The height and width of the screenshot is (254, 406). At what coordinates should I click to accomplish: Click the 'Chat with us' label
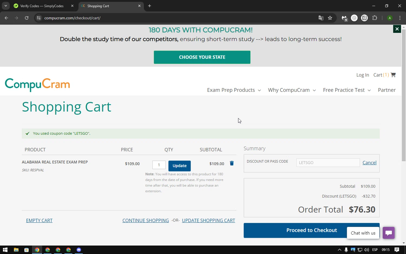click(x=363, y=233)
